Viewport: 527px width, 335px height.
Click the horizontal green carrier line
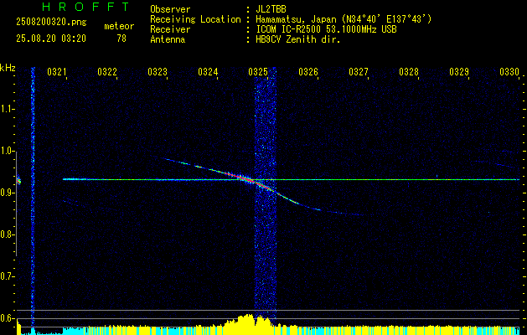pos(291,179)
